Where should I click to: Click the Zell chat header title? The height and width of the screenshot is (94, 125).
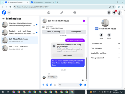pos(58,21)
